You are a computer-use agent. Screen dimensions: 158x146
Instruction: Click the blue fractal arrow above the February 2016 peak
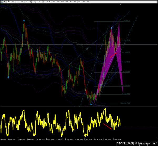pos(111,28)
